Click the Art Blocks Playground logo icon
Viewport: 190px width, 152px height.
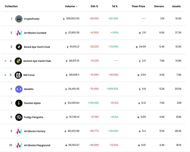(19, 145)
